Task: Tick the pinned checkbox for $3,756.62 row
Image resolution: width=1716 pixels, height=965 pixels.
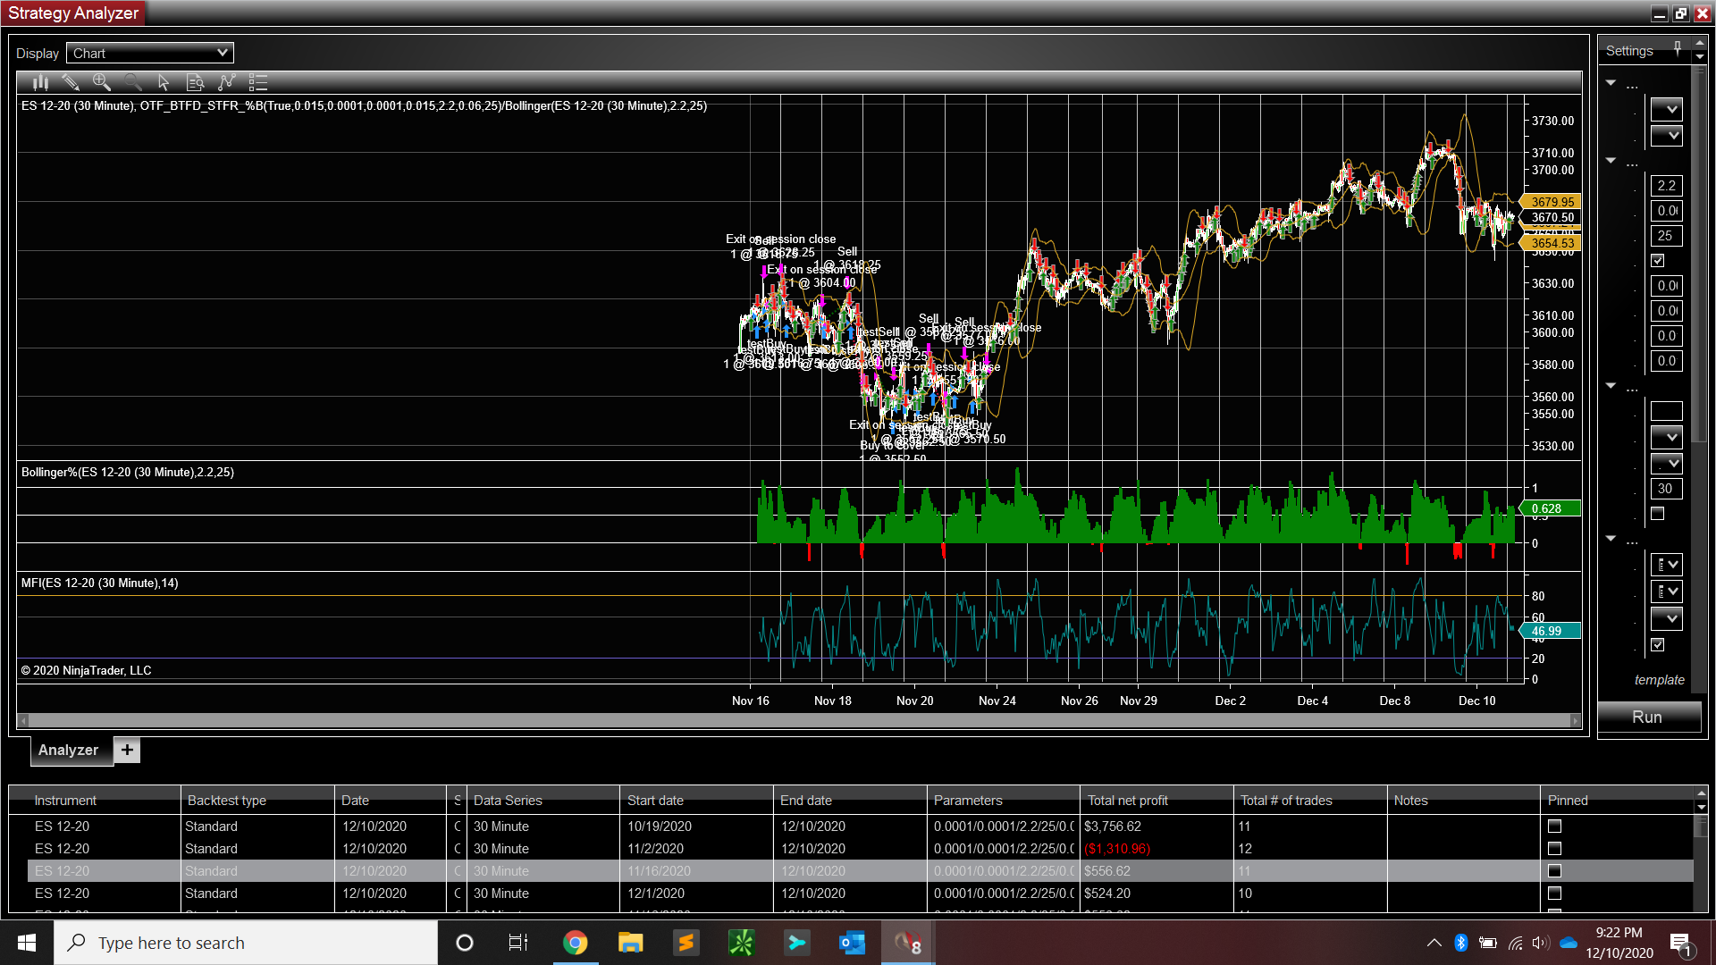Action: pos(1554,827)
